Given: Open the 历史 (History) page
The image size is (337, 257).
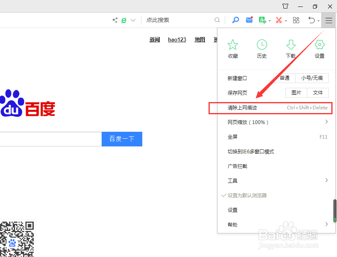Looking at the screenshot, I should pyautogui.click(x=262, y=48).
